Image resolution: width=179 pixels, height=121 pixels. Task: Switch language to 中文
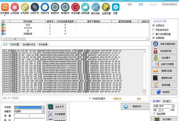tap(141, 4)
